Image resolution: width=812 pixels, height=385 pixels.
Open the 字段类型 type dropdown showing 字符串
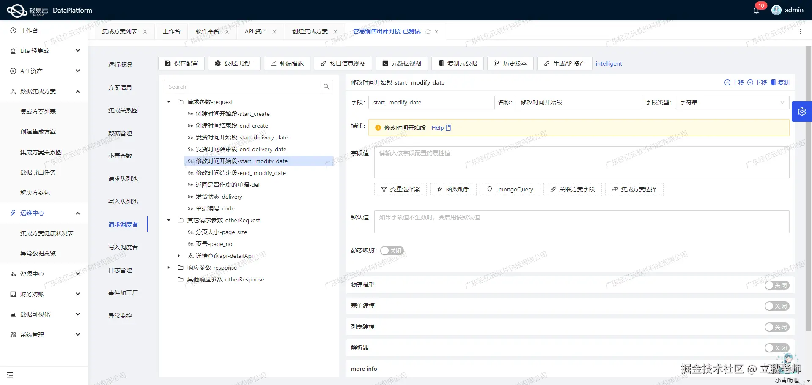click(x=732, y=102)
